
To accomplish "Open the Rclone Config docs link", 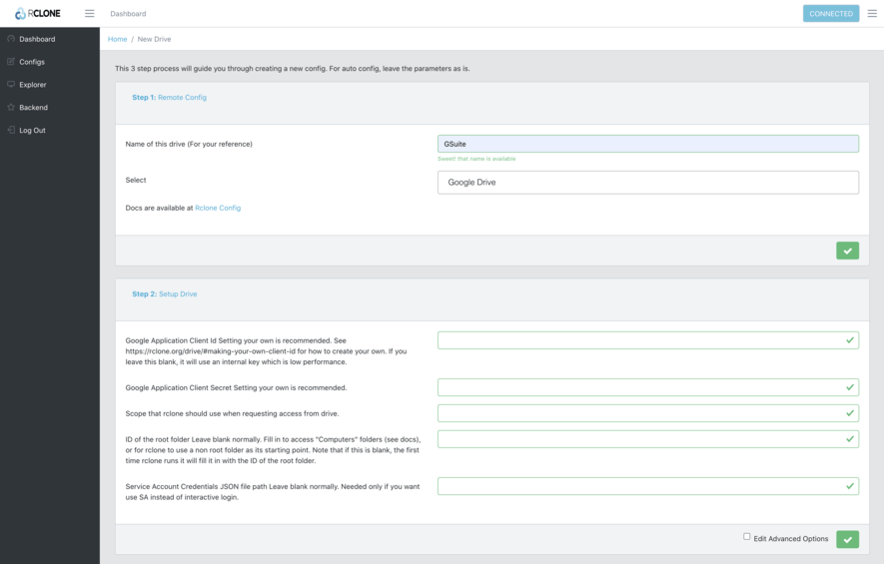I will coord(218,208).
